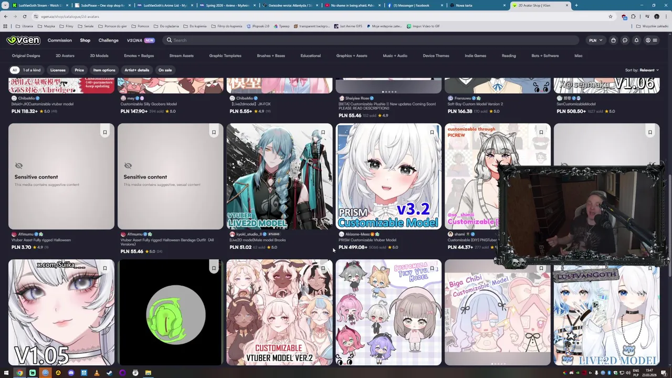Open the Windows notification center icon

[664, 373]
